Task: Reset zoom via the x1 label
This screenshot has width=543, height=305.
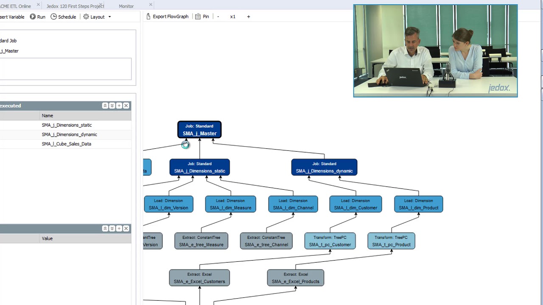Action: pos(232,17)
